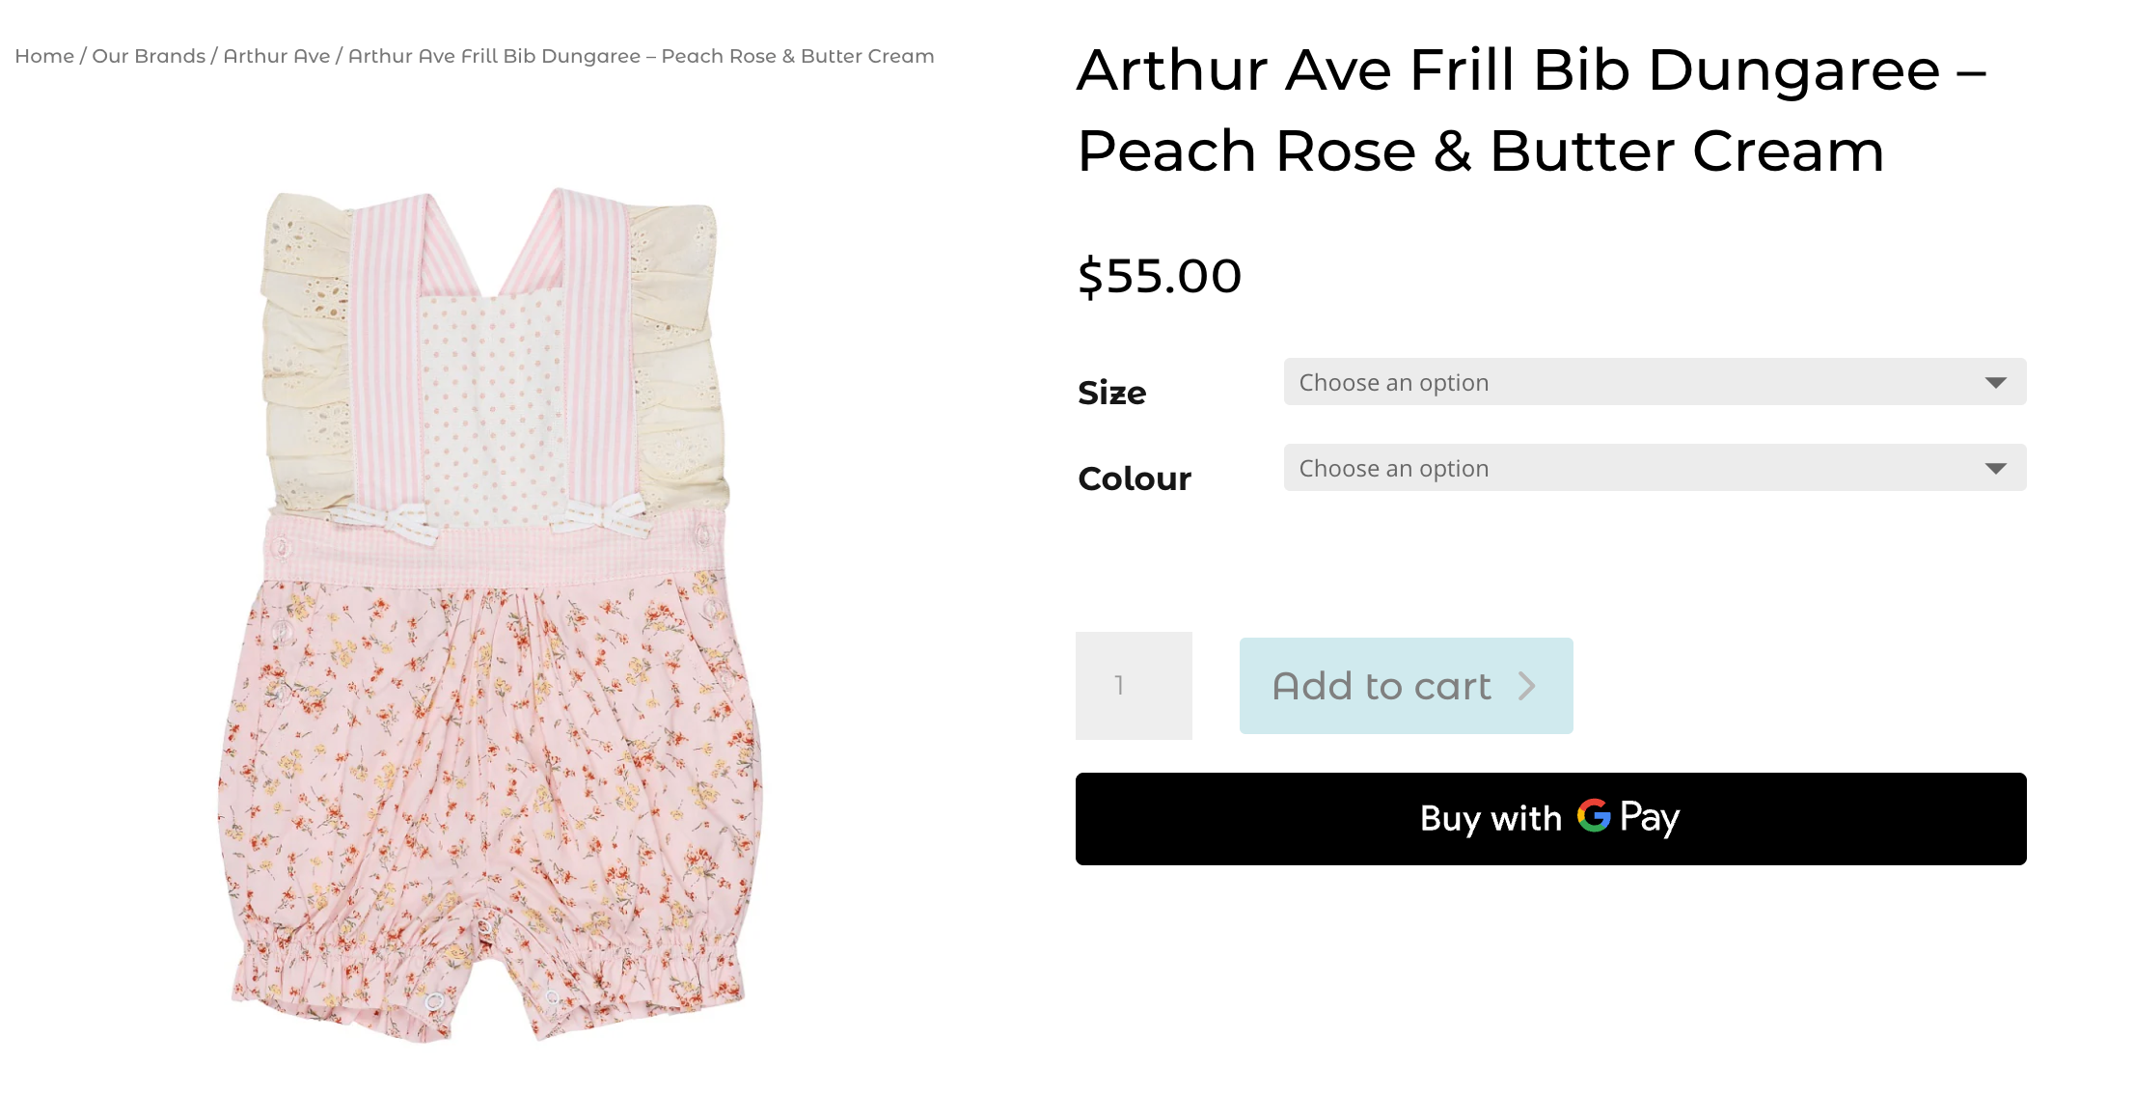Click the Google G logo icon

(1594, 816)
